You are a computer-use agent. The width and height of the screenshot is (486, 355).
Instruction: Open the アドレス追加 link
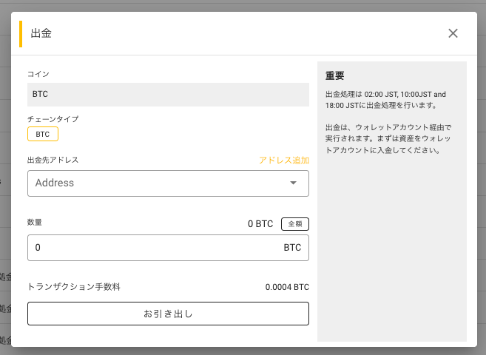coord(284,160)
